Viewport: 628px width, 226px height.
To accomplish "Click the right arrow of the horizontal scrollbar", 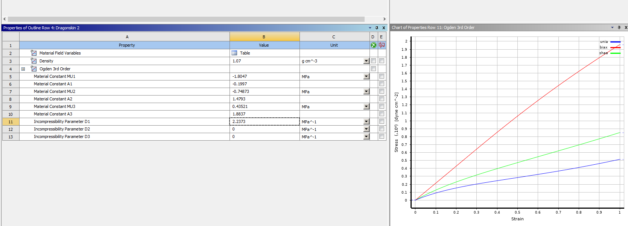I will tap(384, 19).
